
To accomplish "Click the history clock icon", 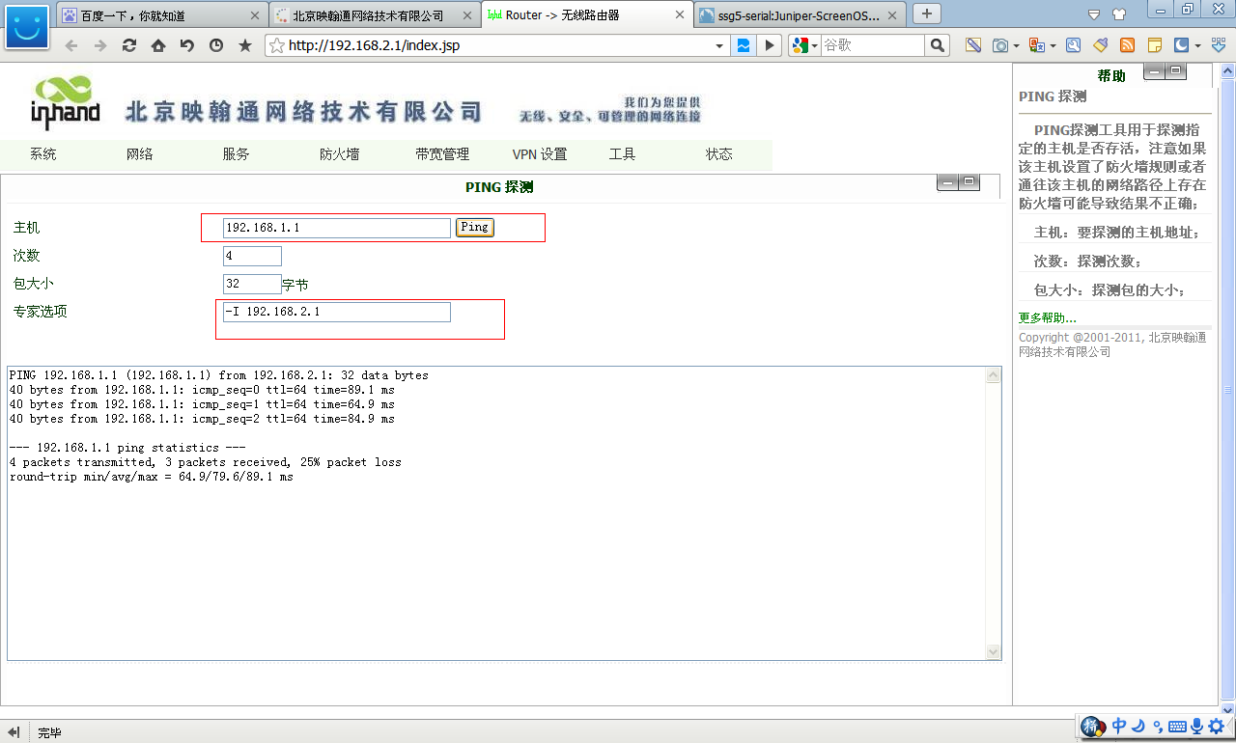I will coord(215,45).
